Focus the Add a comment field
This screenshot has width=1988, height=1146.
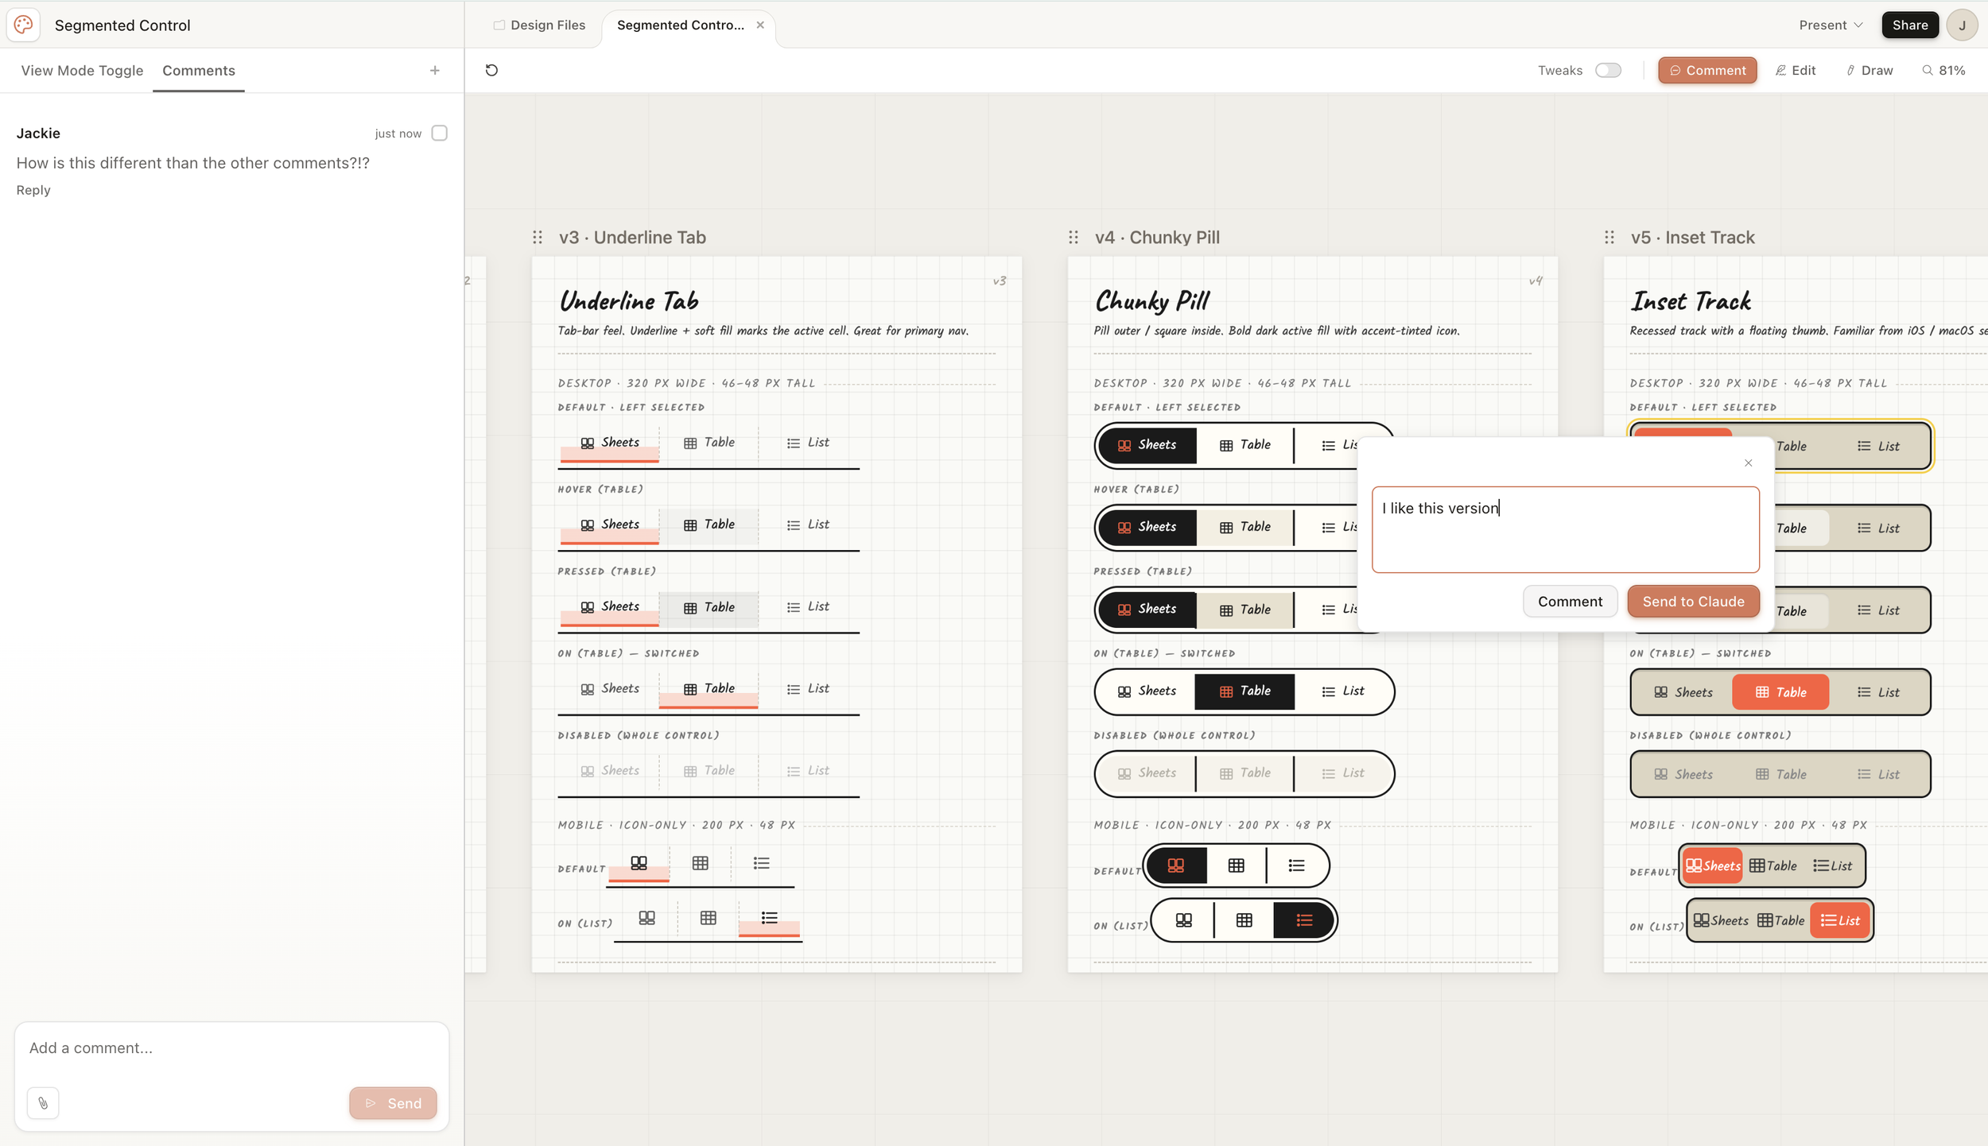tap(231, 1048)
